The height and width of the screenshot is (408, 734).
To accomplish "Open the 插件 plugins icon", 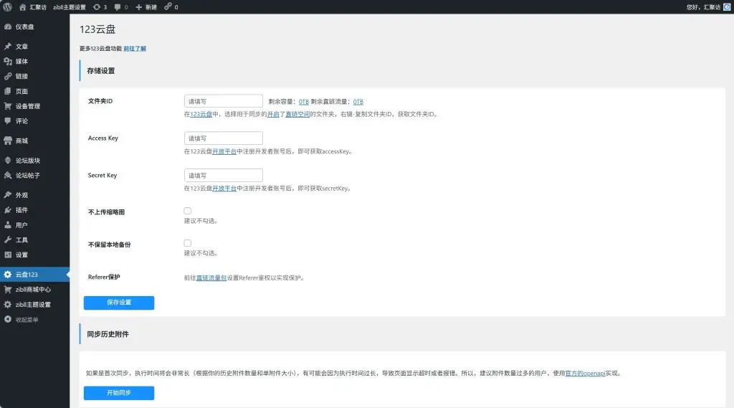I will coord(8,210).
